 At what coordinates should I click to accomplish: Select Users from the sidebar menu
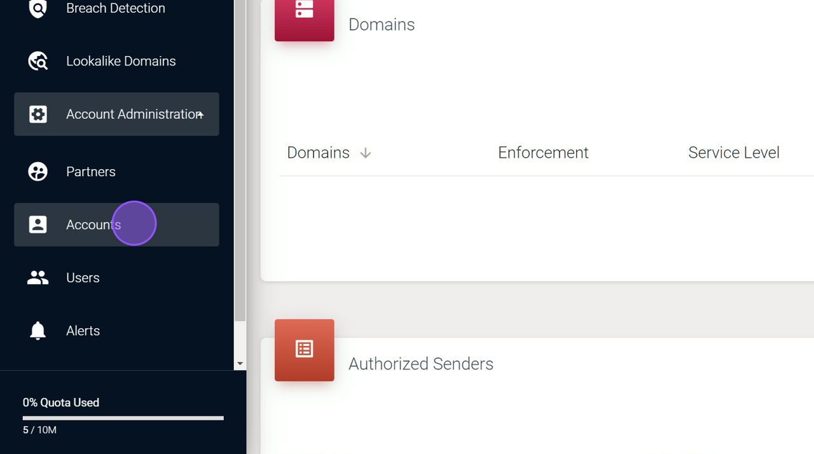[83, 277]
